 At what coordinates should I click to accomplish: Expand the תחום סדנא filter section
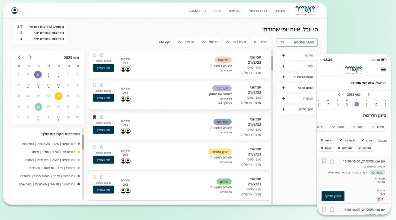297,88
